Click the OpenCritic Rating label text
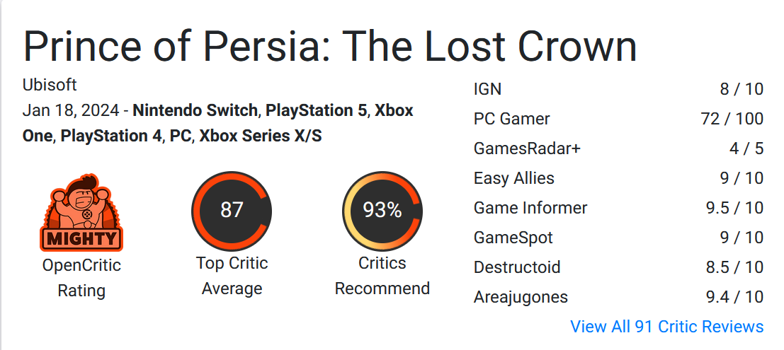This screenshot has height=350, width=784. 81,278
